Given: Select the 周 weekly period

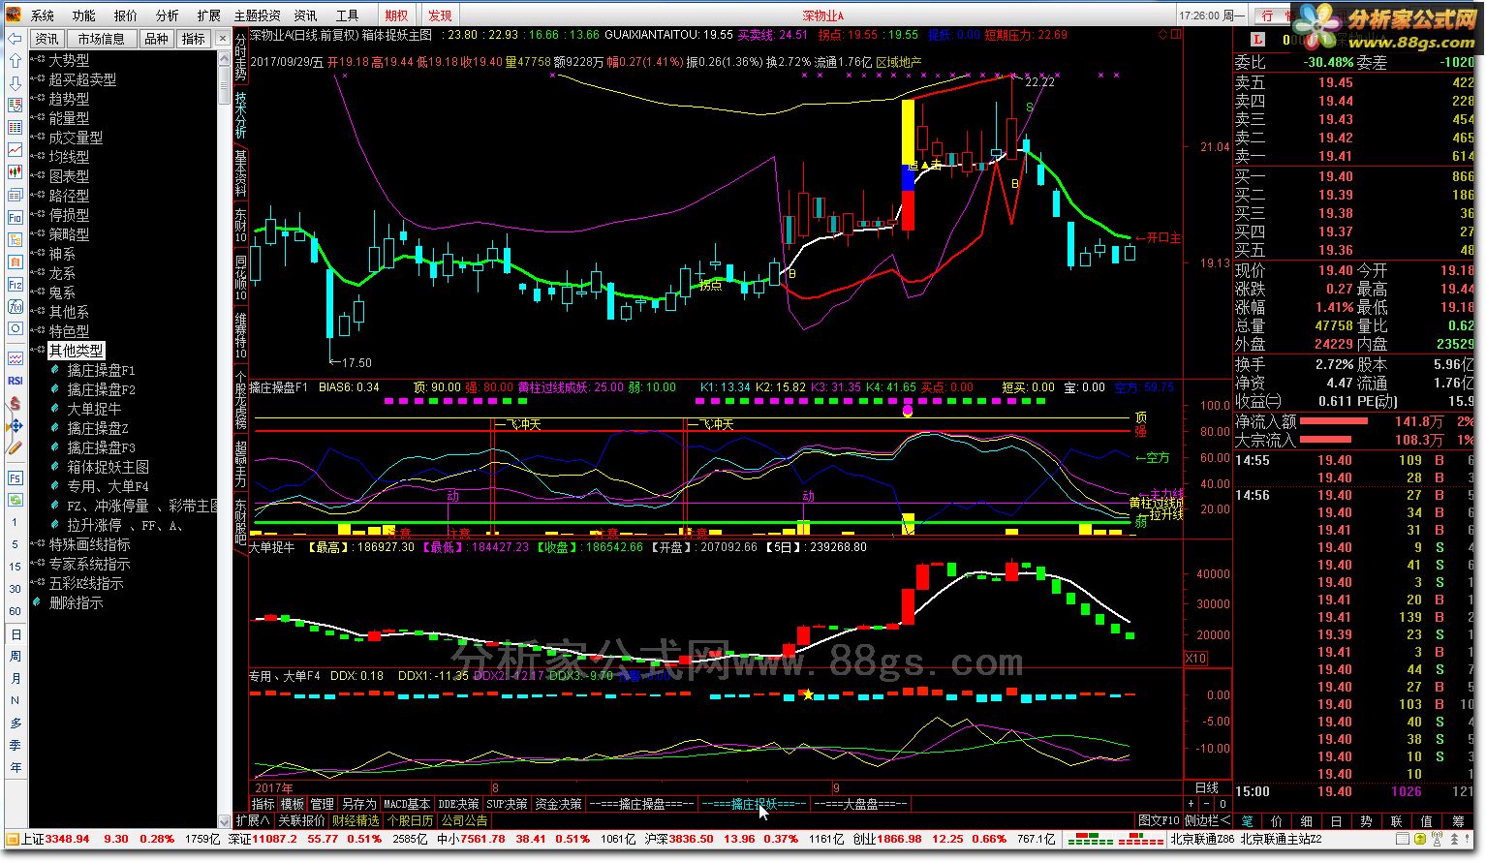Looking at the screenshot, I should coord(15,657).
